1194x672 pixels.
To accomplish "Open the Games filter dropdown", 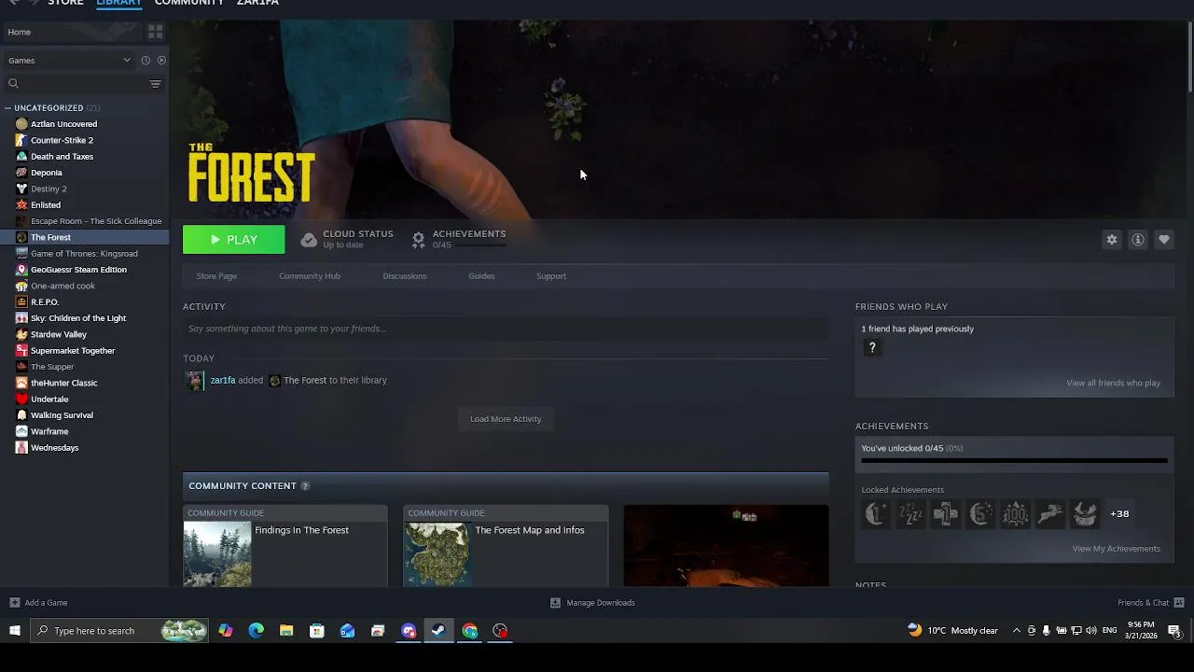I will click(70, 61).
